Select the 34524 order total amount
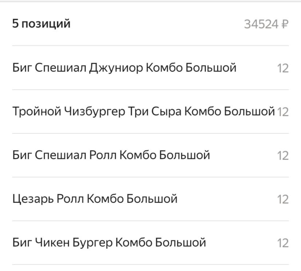Viewport: 301px width, 271px height. click(x=261, y=24)
